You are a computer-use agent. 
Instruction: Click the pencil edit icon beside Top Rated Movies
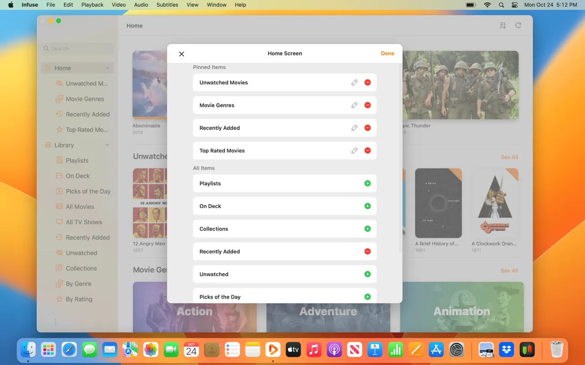tap(354, 150)
